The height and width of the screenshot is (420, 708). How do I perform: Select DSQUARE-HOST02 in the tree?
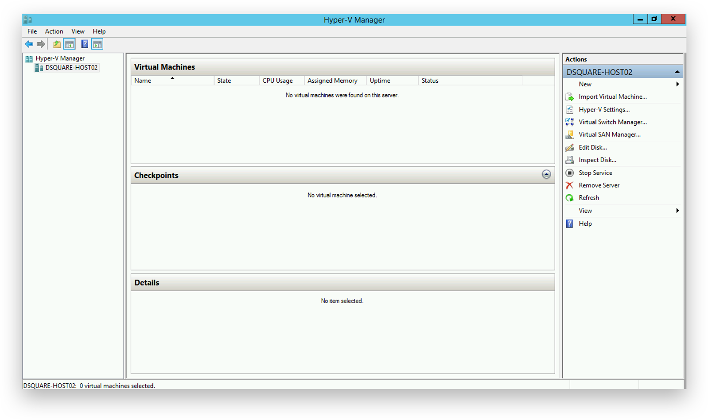71,68
